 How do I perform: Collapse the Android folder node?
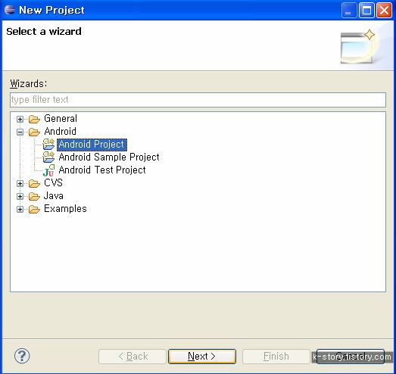tap(20, 132)
